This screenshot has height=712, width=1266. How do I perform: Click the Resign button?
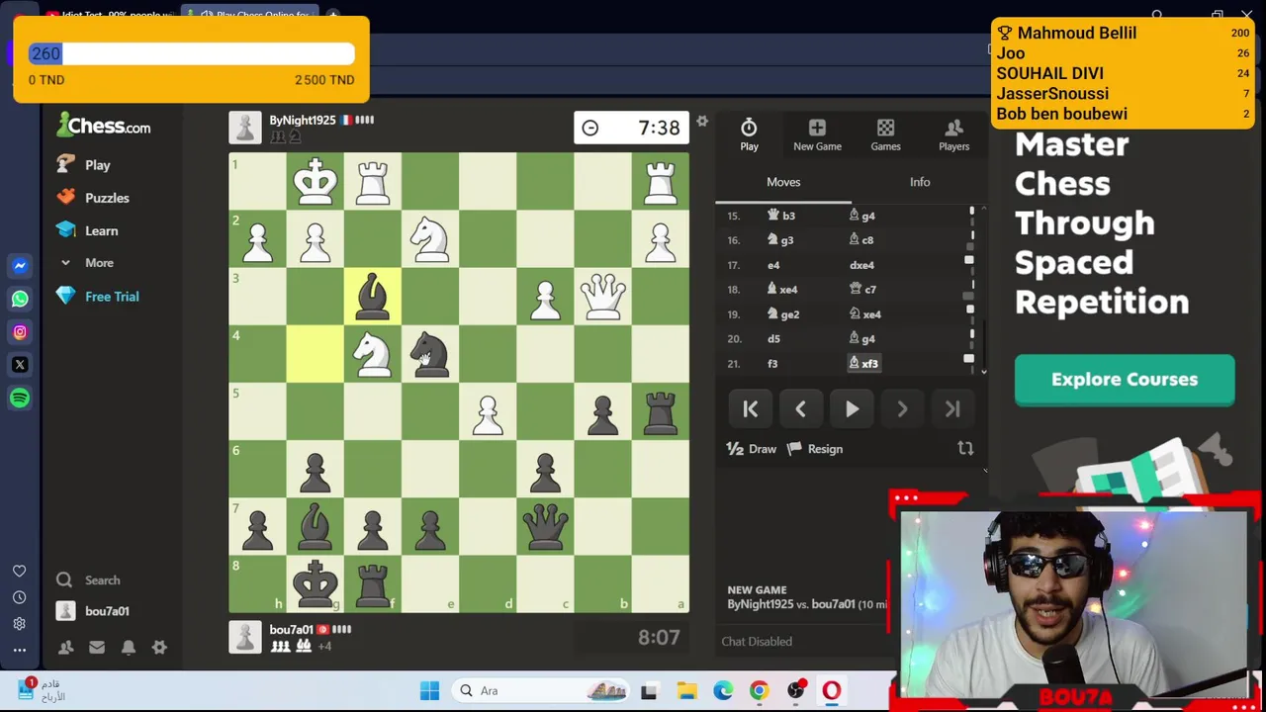[x=815, y=449]
